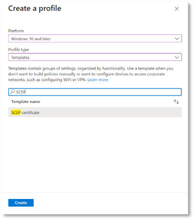
Task: Click the yellow highlighted SCEP text
Action: coord(16,113)
